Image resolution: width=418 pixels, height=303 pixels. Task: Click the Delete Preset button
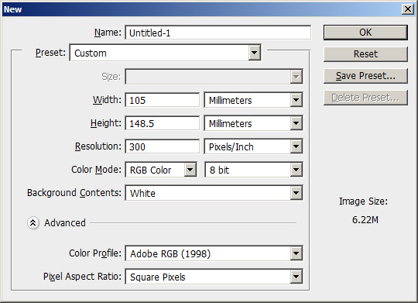tap(365, 98)
